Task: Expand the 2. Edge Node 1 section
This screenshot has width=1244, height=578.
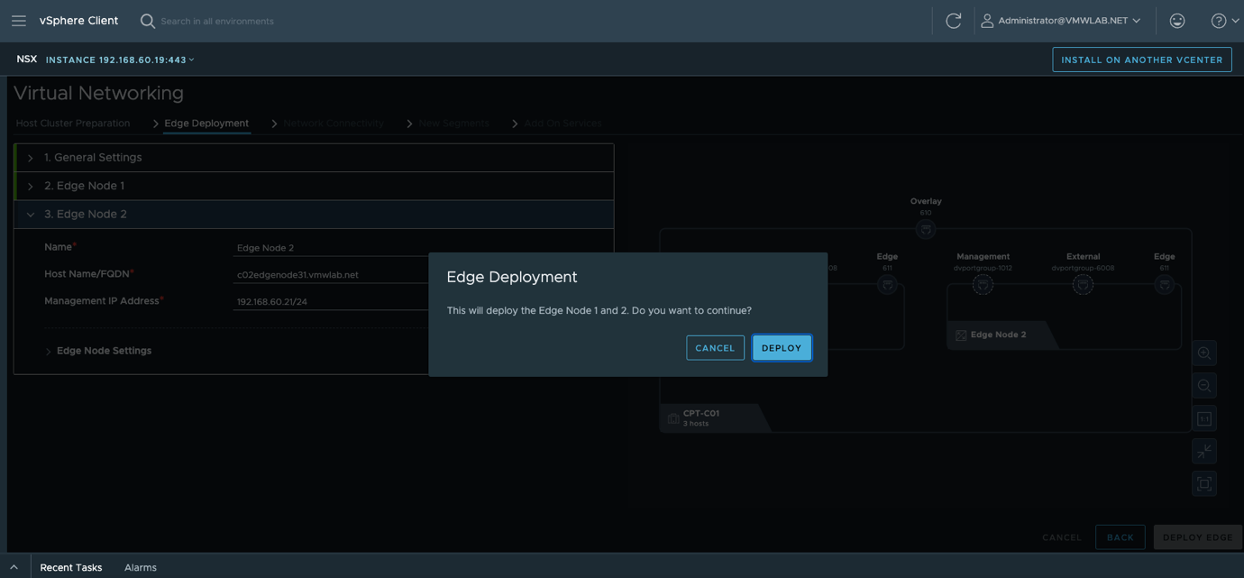Action: 315,186
